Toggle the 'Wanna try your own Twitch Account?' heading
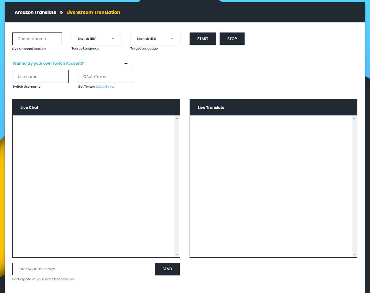The width and height of the screenshot is (370, 293). pyautogui.click(x=48, y=63)
